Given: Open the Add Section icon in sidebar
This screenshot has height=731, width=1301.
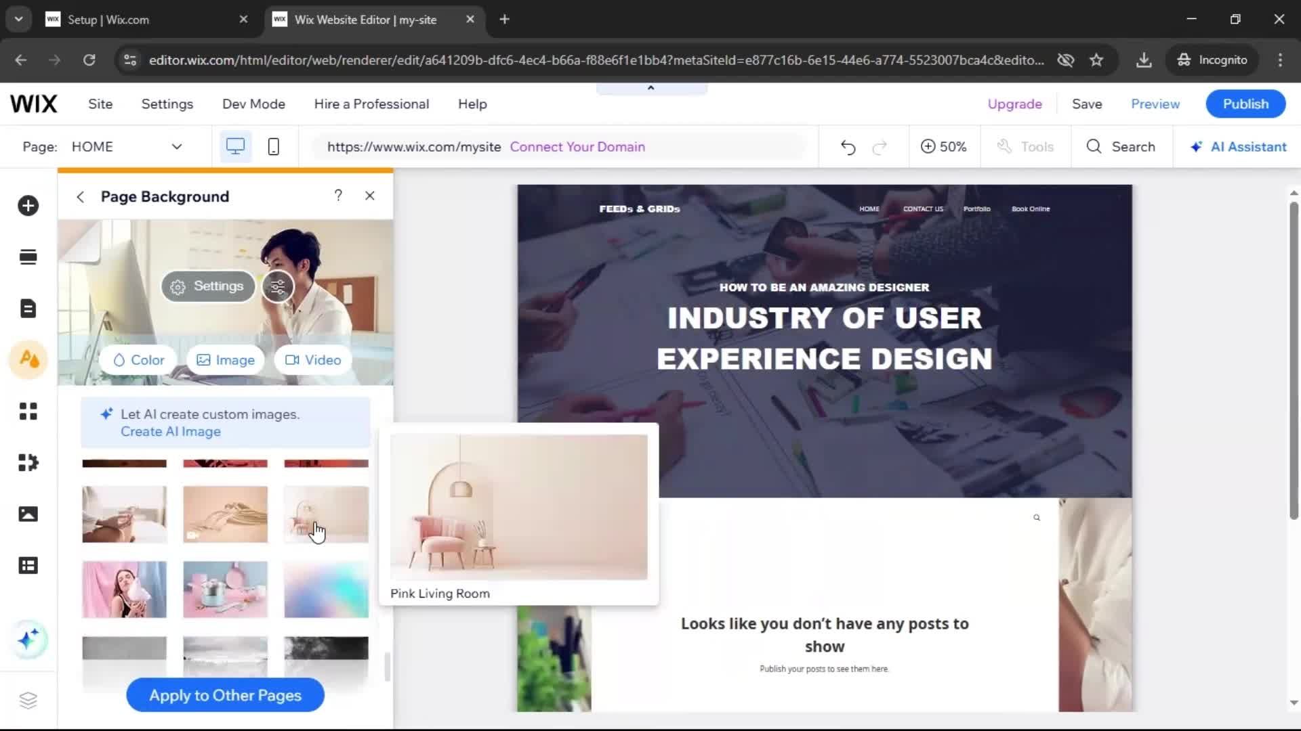Looking at the screenshot, I should click(x=28, y=257).
